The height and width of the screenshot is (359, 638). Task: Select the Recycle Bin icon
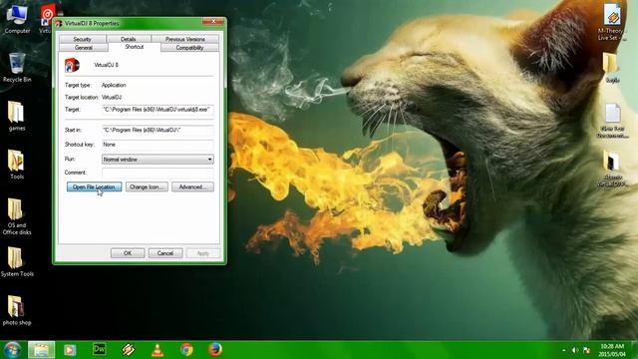point(17,67)
